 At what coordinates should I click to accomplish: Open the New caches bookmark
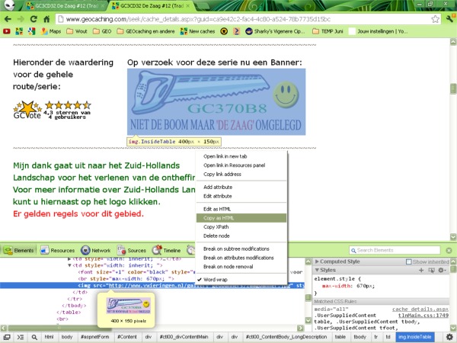pyautogui.click(x=197, y=31)
